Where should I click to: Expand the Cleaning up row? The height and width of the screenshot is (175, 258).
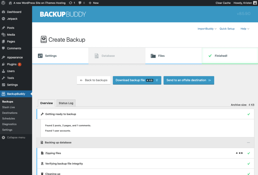tap(145, 172)
